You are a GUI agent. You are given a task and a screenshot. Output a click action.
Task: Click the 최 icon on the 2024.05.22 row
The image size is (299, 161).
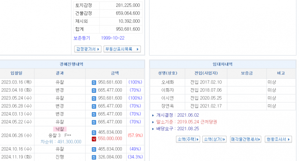pyautogui.click(x=94, y=122)
